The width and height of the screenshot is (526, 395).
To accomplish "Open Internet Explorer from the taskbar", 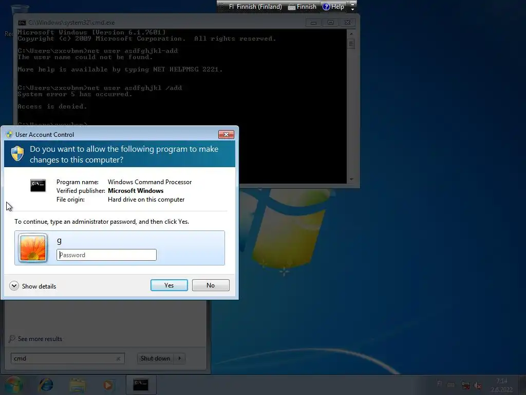I will (46, 385).
